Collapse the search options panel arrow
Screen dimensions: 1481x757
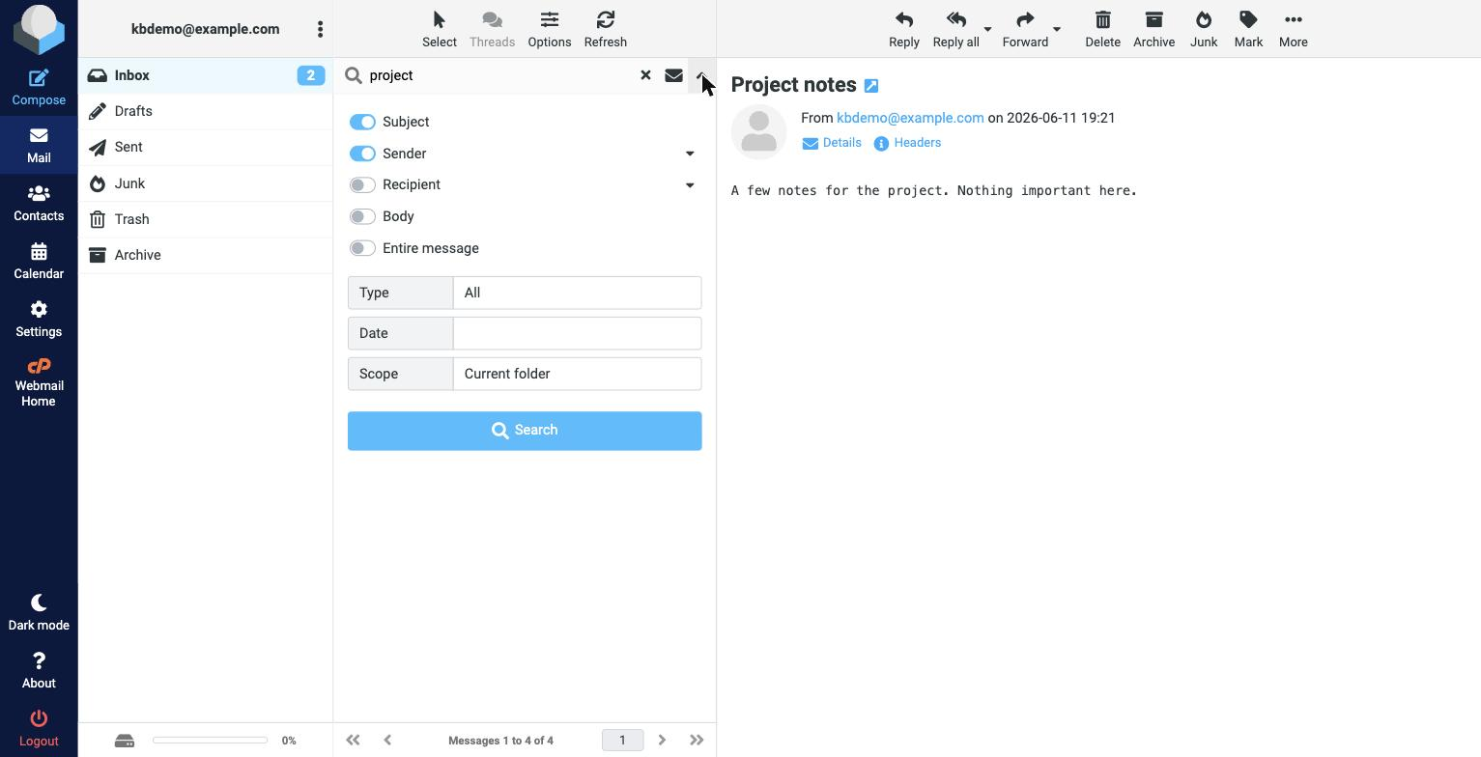701,75
